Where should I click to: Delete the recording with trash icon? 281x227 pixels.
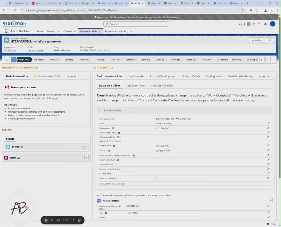click(79, 220)
